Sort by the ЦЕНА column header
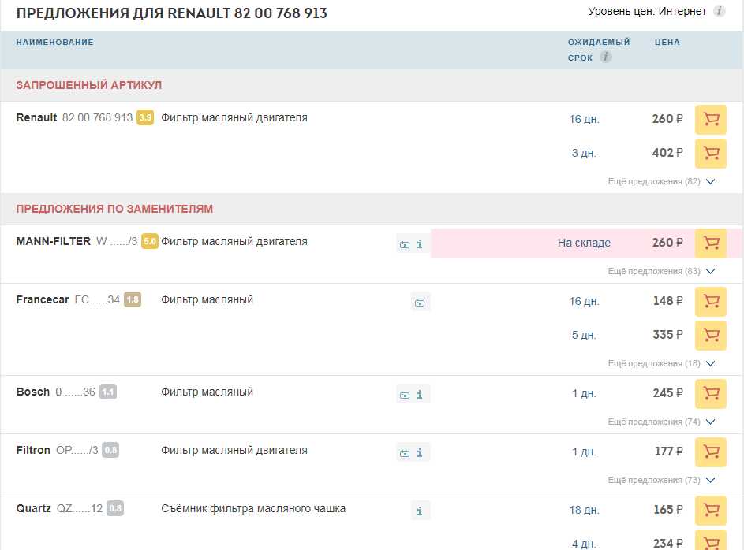Image resolution: width=744 pixels, height=550 pixels. click(667, 43)
